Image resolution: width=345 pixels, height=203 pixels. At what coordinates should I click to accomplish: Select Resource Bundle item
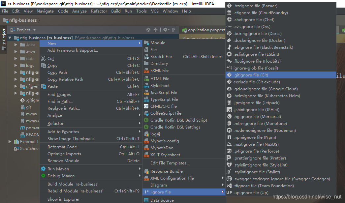pos(184,171)
